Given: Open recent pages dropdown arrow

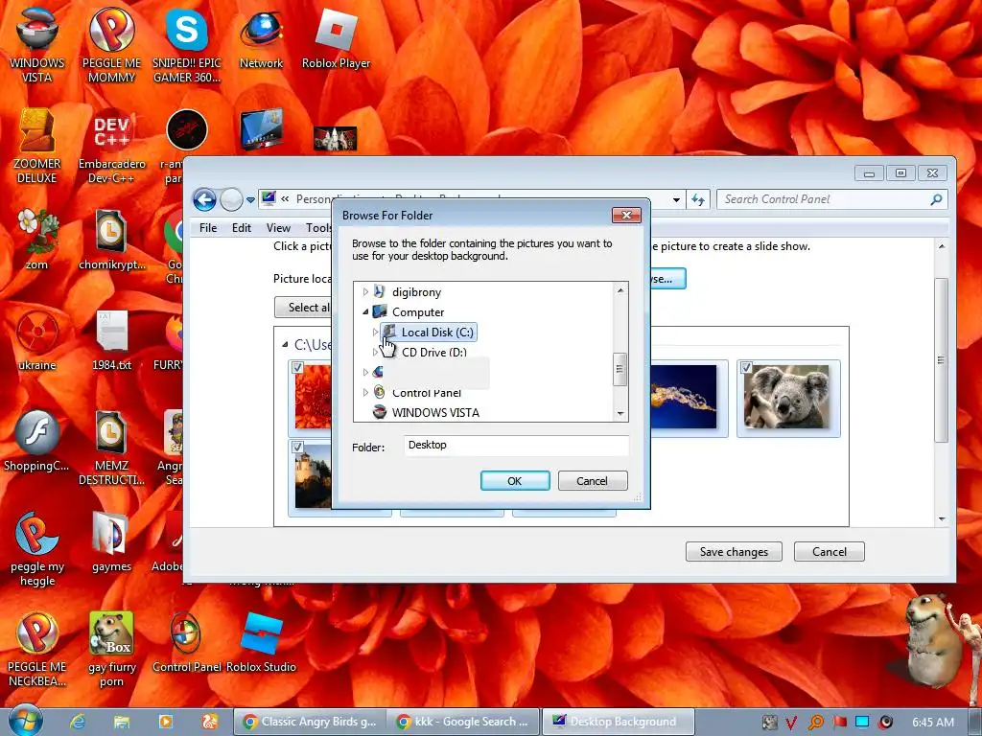Looking at the screenshot, I should coord(250,200).
